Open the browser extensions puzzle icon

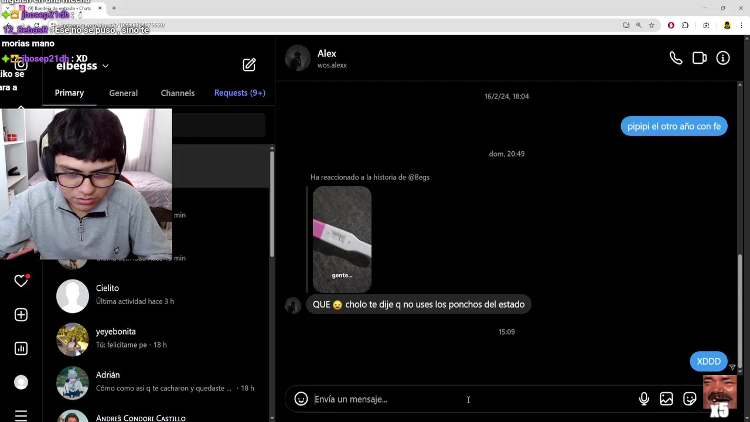tap(686, 25)
